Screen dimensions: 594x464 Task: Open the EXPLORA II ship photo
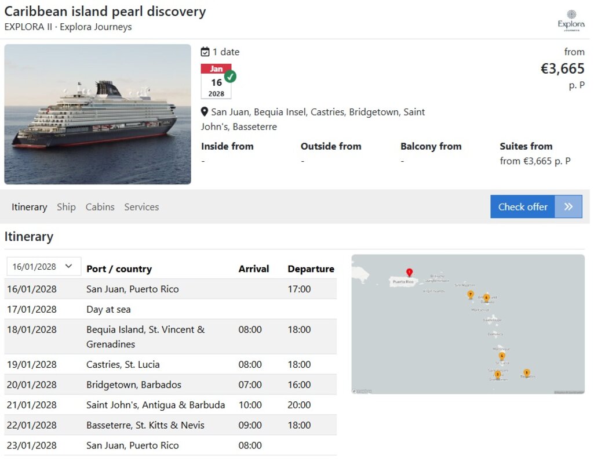(98, 114)
